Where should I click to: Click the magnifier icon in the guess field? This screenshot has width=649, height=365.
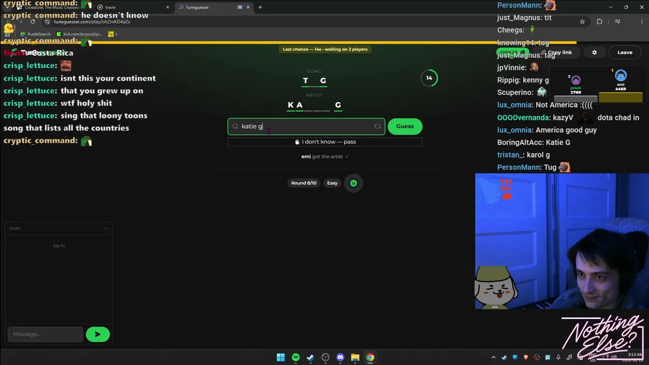point(235,126)
